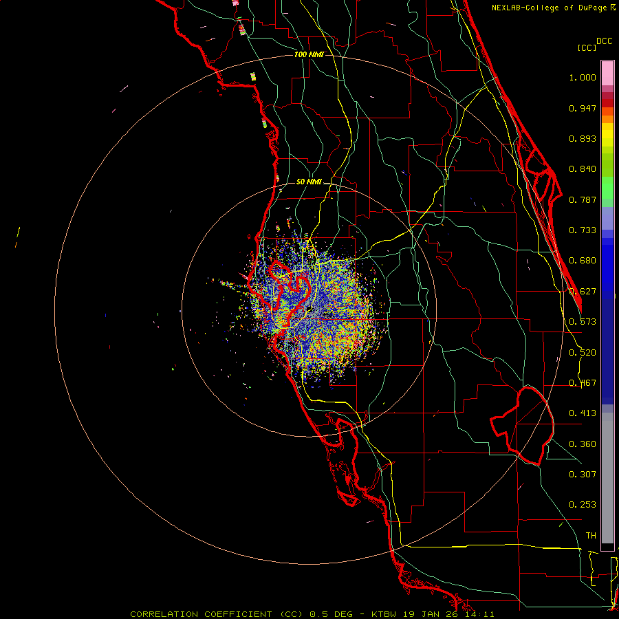
Task: Click inside the Lake Okeechobee outline
Action: click(x=527, y=424)
